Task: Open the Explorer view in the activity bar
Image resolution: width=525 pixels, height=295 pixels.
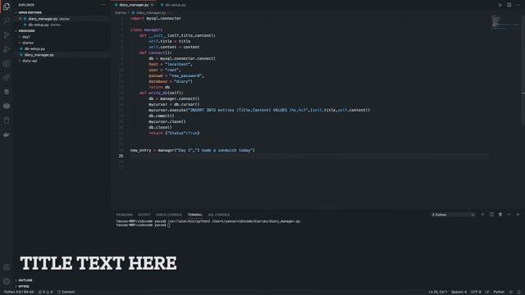Action: click(7, 7)
